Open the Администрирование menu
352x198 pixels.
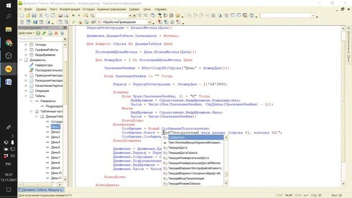[x=111, y=9]
